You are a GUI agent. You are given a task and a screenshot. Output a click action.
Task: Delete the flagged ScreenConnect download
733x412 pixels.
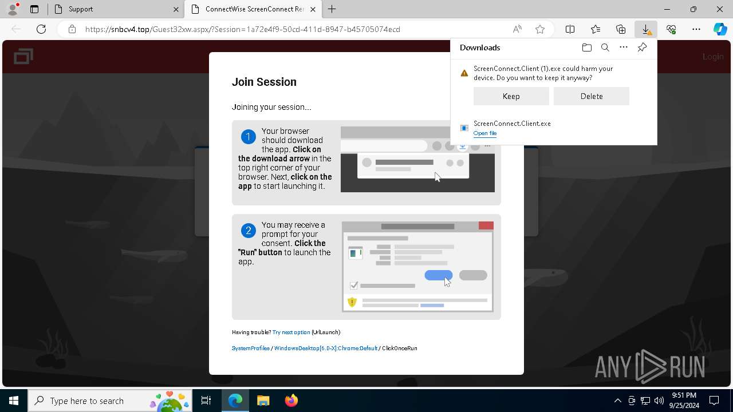coord(592,96)
